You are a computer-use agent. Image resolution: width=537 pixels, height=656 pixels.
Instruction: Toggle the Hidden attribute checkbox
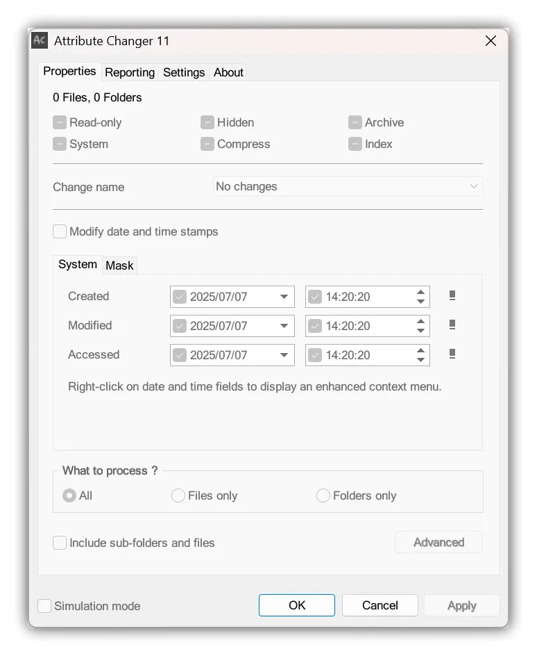click(207, 122)
